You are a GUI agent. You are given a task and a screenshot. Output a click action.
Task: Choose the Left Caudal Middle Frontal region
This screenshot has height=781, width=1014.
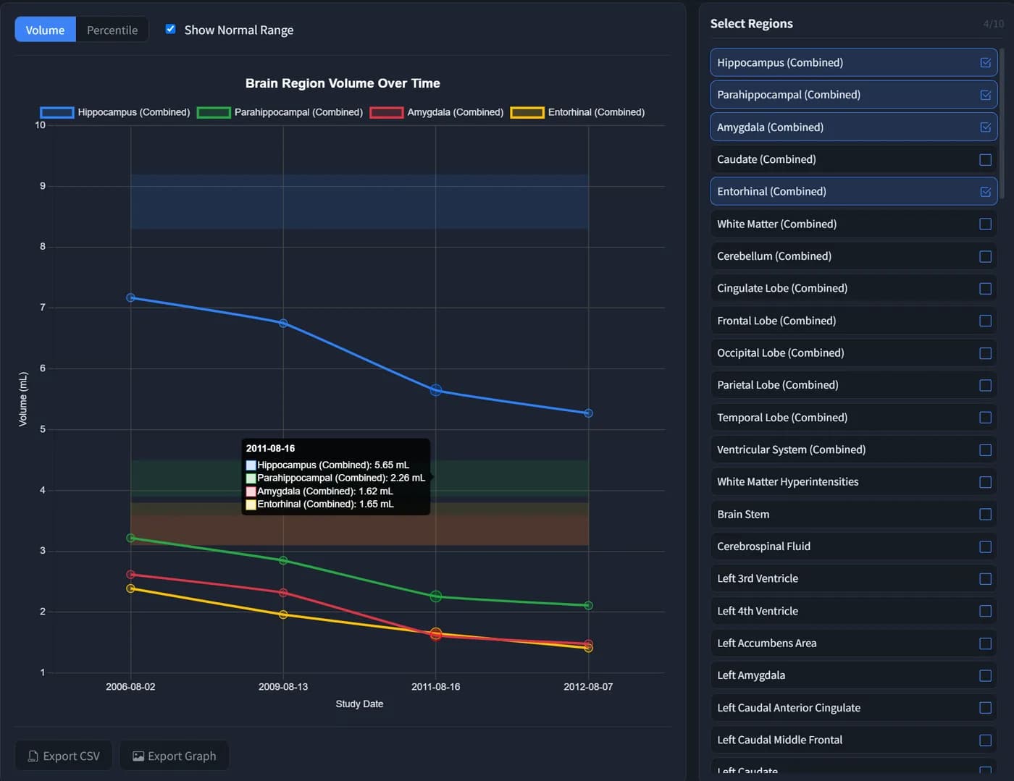854,740
